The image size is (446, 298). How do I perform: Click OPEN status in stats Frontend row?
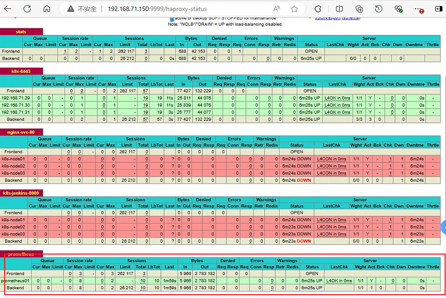coord(311,51)
